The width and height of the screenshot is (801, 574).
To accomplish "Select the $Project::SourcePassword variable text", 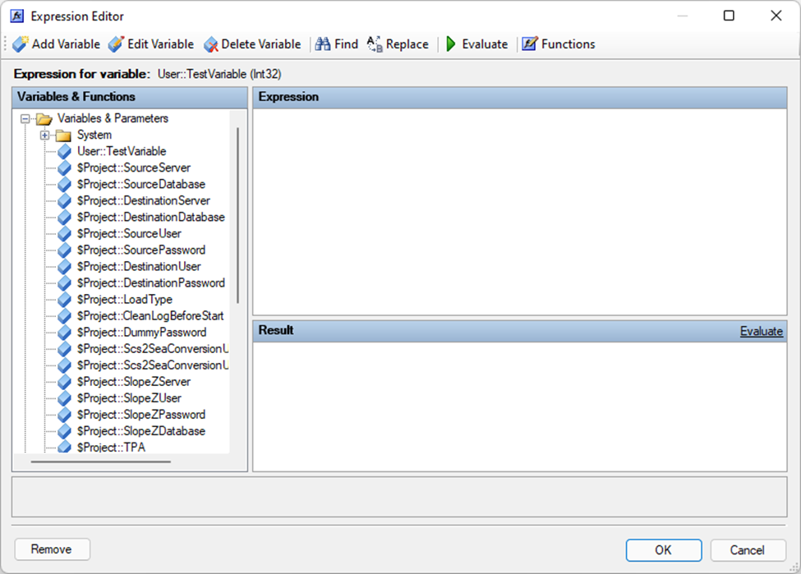I will (141, 250).
